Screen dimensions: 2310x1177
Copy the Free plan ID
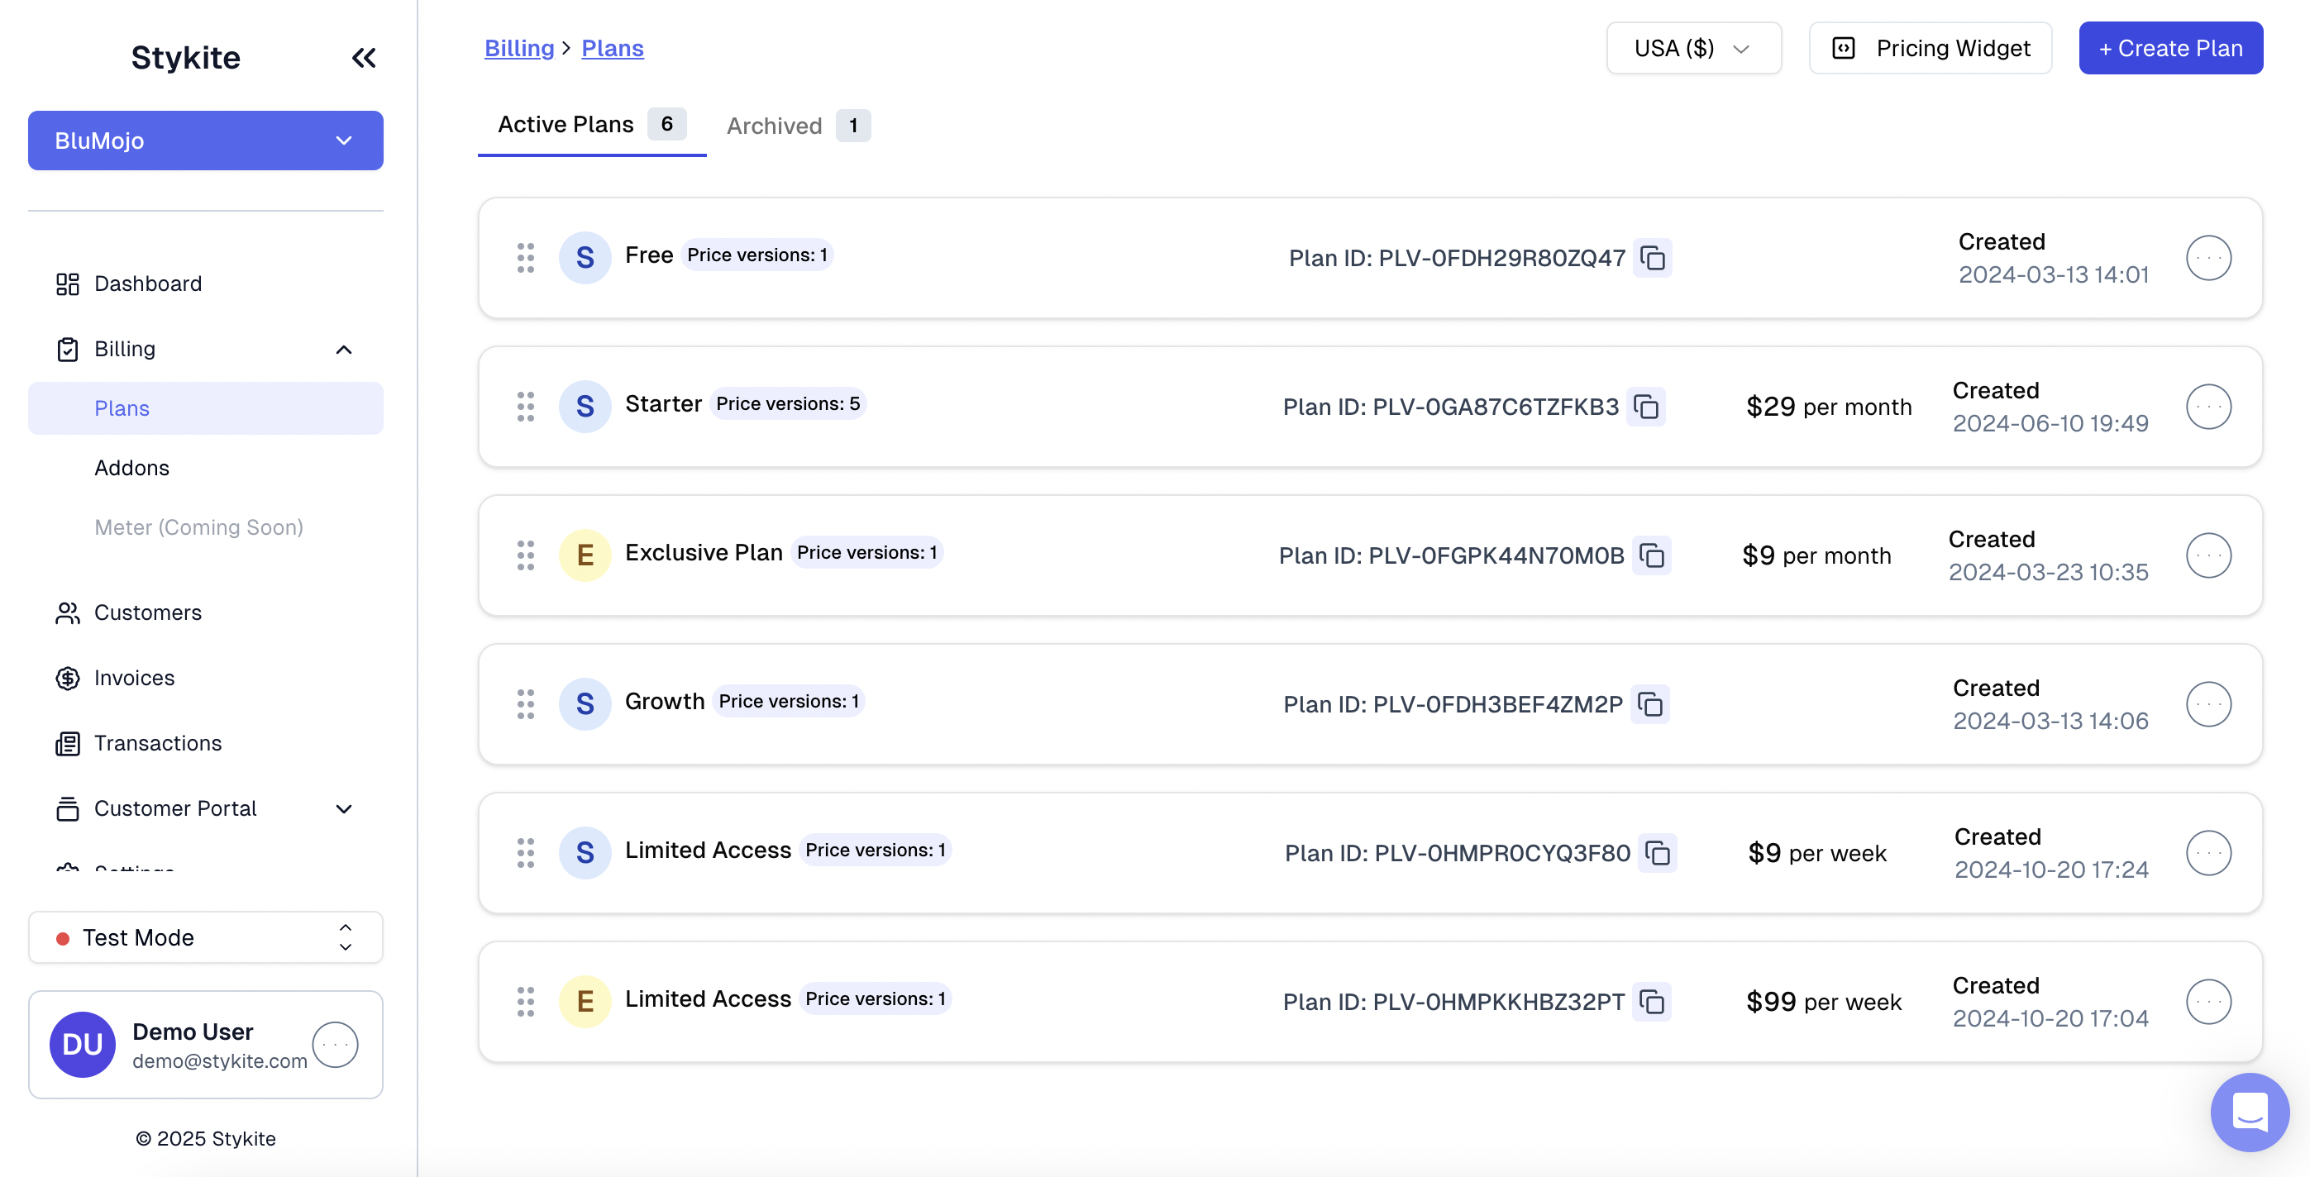1652,258
